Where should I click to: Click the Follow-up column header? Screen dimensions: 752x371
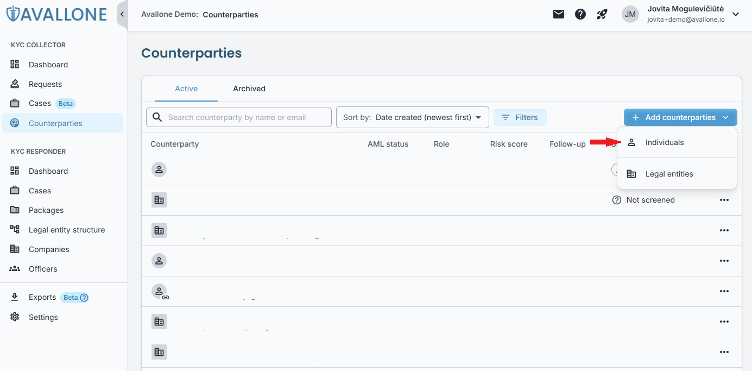click(567, 144)
